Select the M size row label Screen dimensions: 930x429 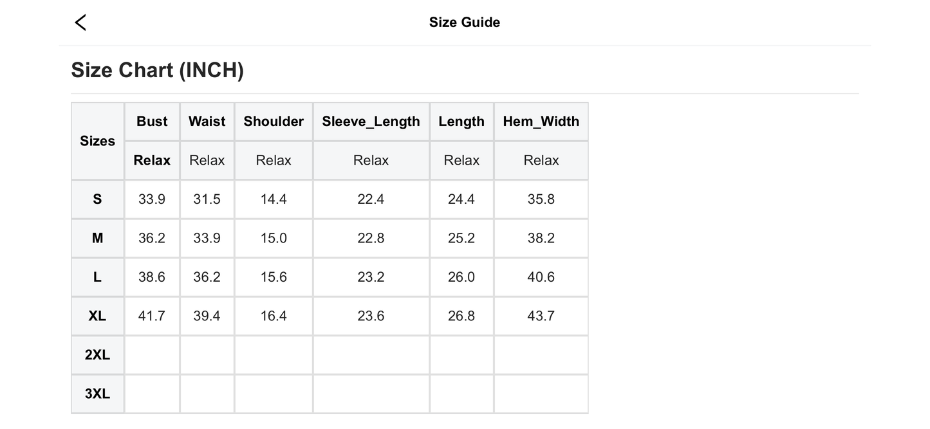(x=97, y=238)
